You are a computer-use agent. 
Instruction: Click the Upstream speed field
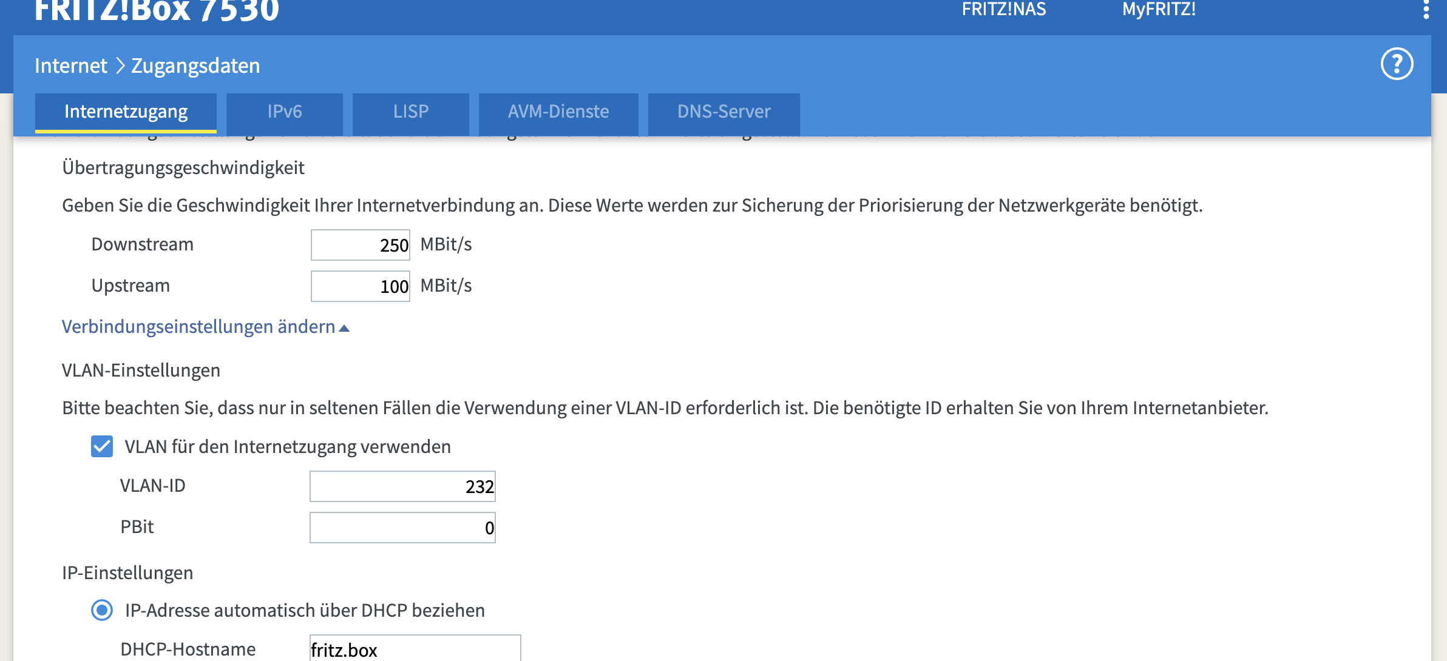360,286
